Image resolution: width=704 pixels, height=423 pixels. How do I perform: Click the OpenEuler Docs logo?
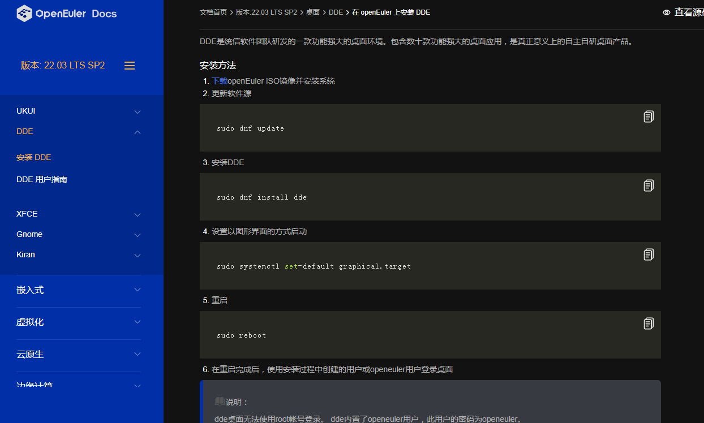[x=67, y=14]
